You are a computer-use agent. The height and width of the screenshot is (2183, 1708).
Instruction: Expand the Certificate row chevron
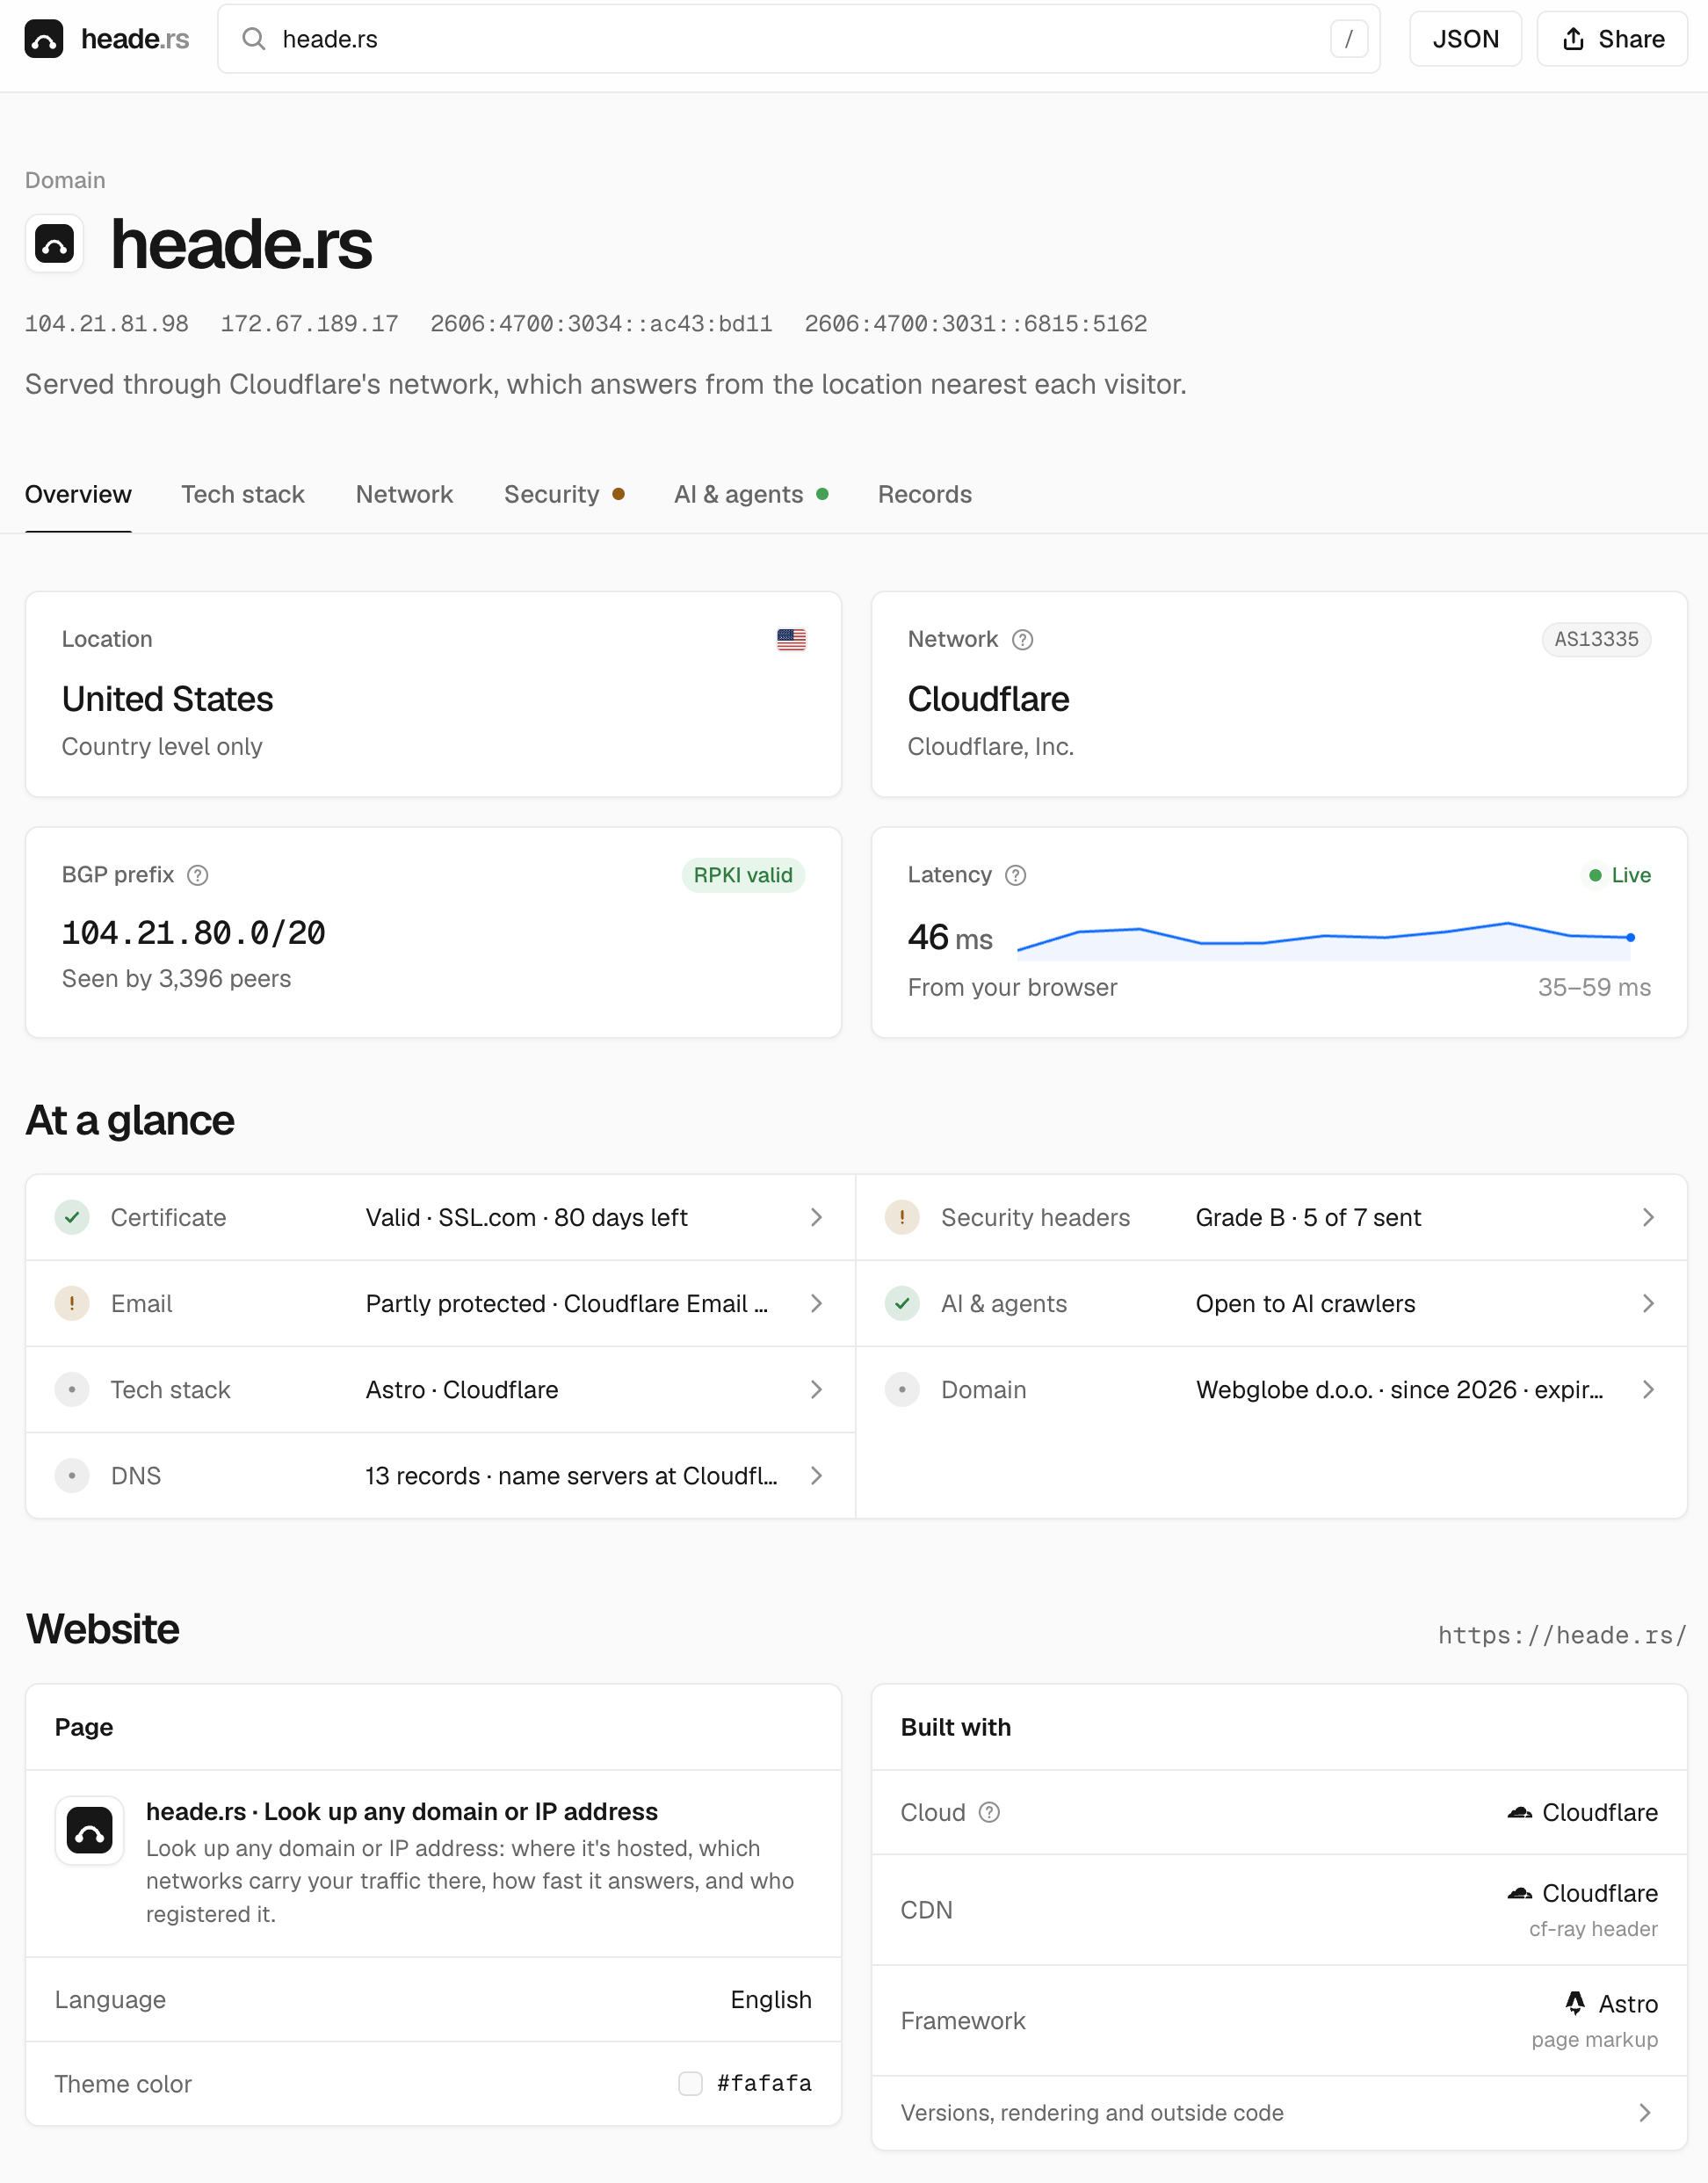click(816, 1217)
